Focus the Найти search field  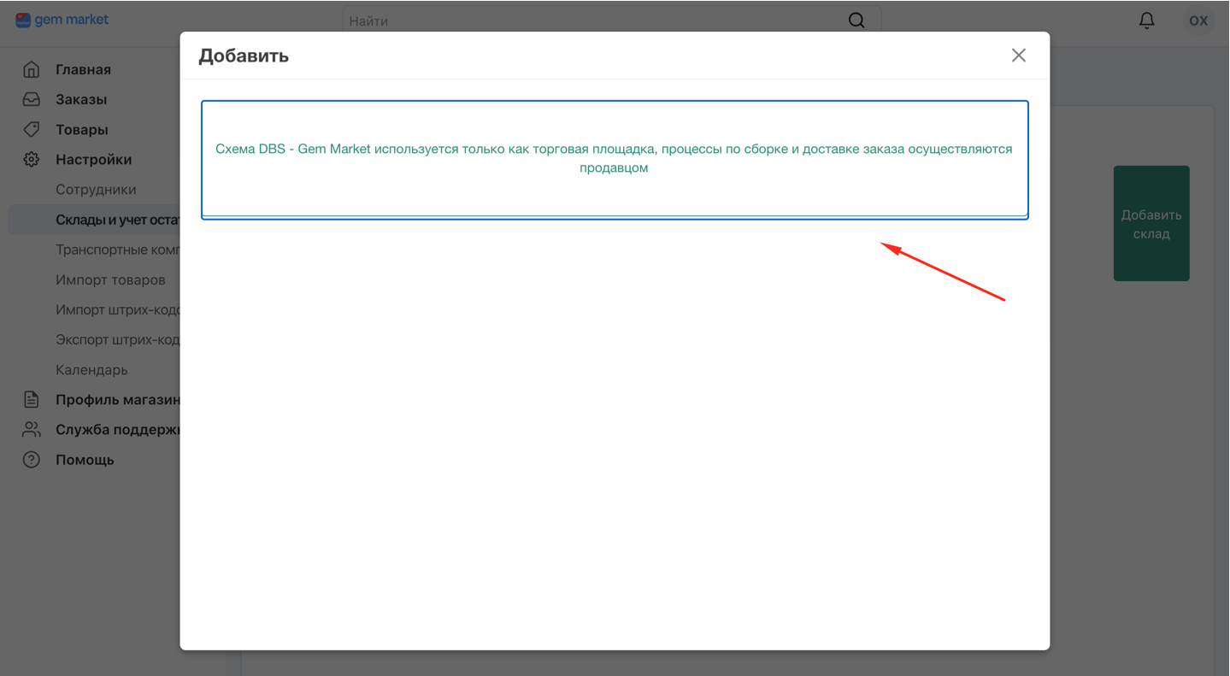tap(611, 21)
